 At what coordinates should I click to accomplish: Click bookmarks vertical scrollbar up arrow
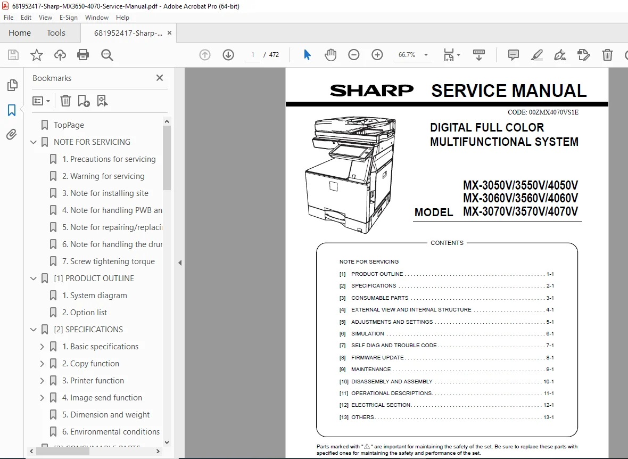point(167,121)
